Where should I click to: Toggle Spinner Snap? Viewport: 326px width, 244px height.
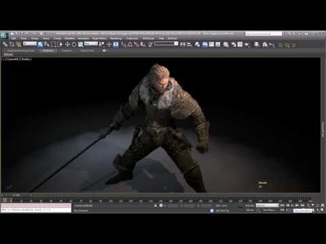coord(143,45)
